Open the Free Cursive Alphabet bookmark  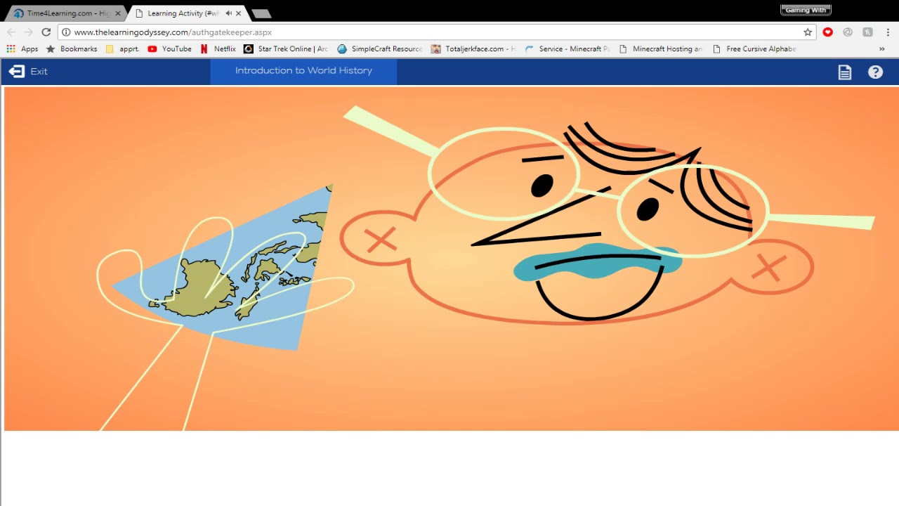click(x=754, y=49)
